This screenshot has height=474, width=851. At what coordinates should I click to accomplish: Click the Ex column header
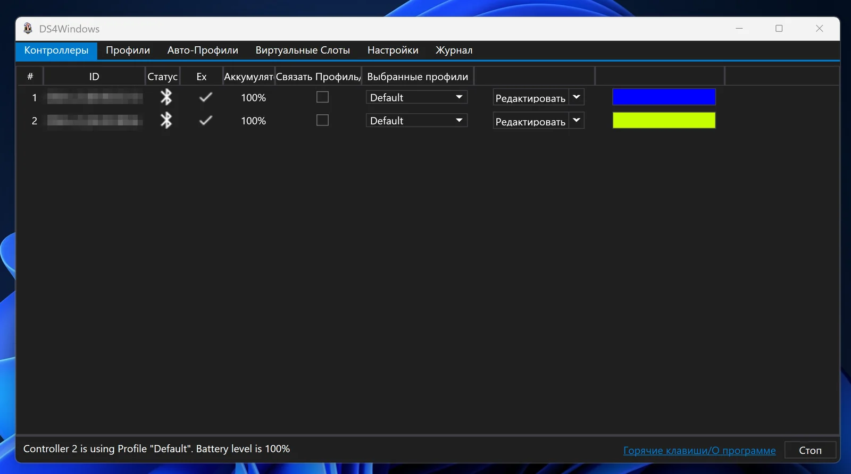pos(202,77)
